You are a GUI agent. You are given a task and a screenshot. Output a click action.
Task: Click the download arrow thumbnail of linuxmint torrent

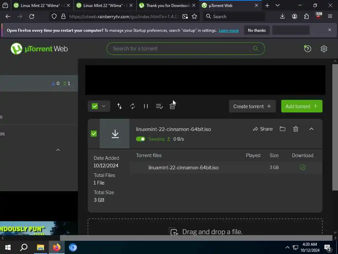115,134
